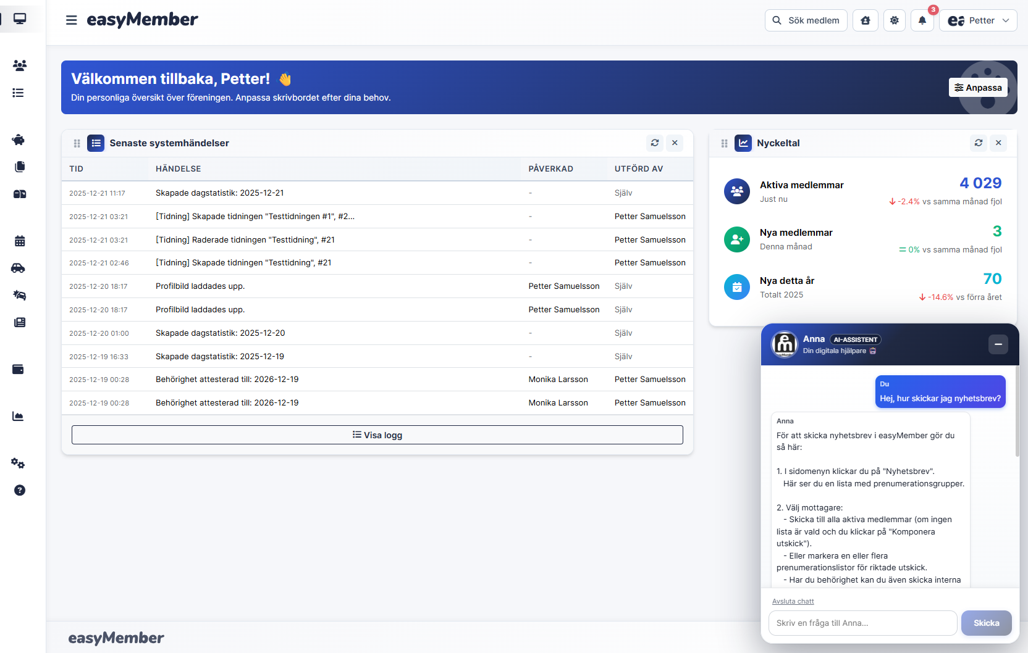Minimize the Anna chat window
This screenshot has height=653, width=1028.
click(998, 344)
